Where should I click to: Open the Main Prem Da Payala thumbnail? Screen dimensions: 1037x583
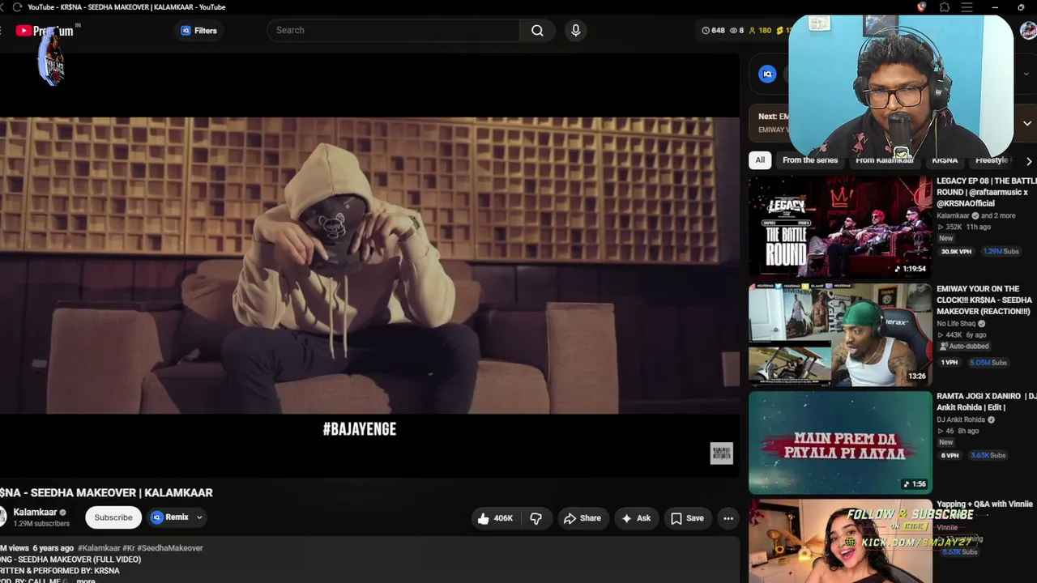[840, 442]
